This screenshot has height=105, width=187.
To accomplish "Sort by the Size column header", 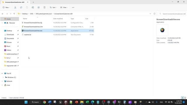I will coord(87,19).
